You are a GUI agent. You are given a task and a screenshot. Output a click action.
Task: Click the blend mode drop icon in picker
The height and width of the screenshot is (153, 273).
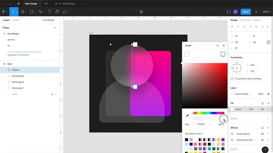click(x=218, y=45)
